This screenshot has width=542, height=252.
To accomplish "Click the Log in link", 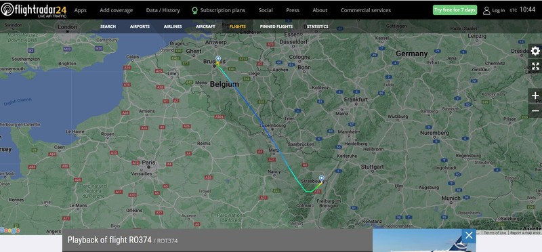I will (498, 10).
